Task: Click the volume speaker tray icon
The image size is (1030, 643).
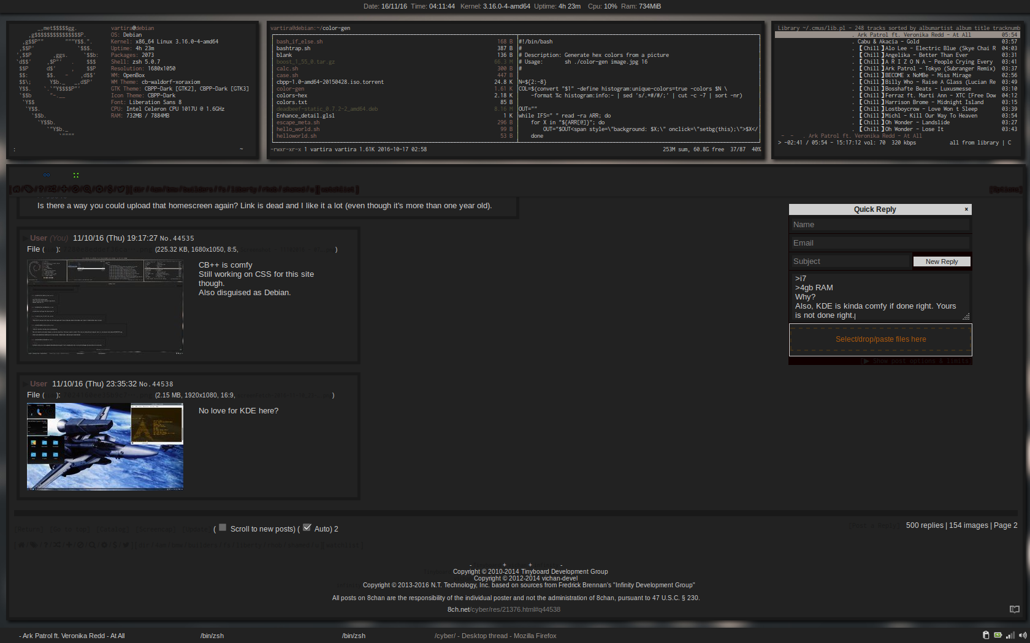Action: tap(1022, 635)
